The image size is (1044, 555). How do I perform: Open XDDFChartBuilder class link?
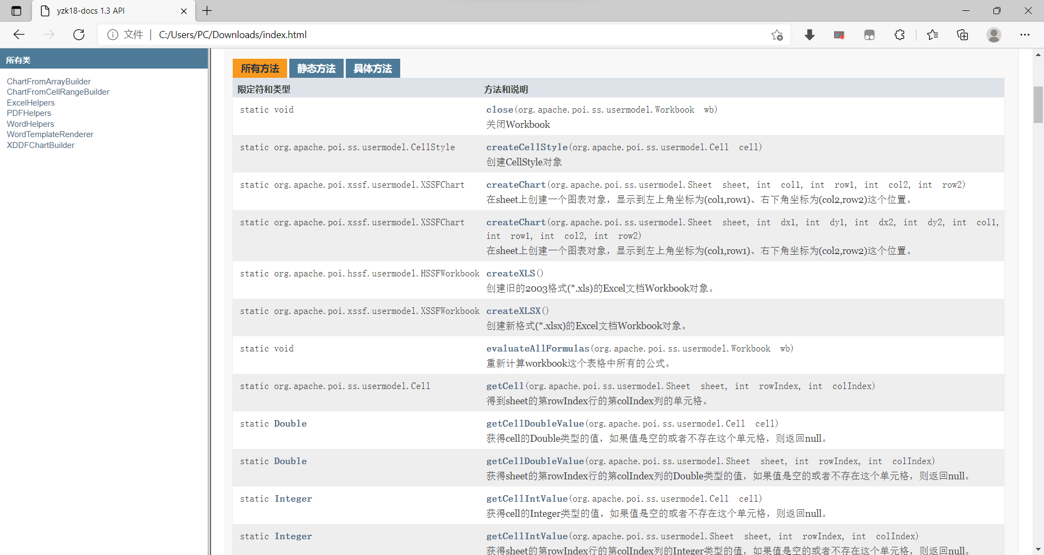coord(41,145)
